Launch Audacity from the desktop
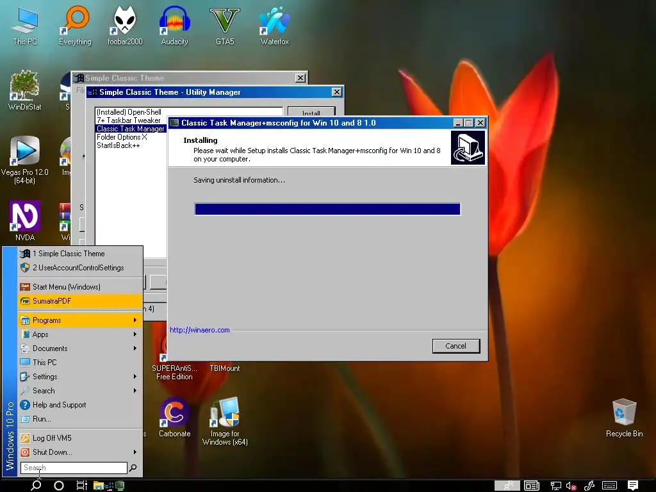Screen dimensions: 656x492 pyautogui.click(x=174, y=25)
